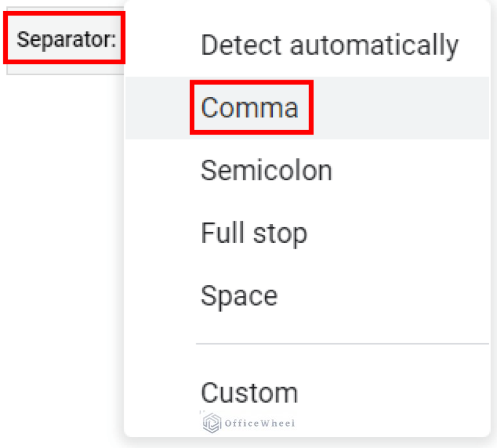
Task: Click the first entry, Detect automatically
Action: click(x=329, y=45)
